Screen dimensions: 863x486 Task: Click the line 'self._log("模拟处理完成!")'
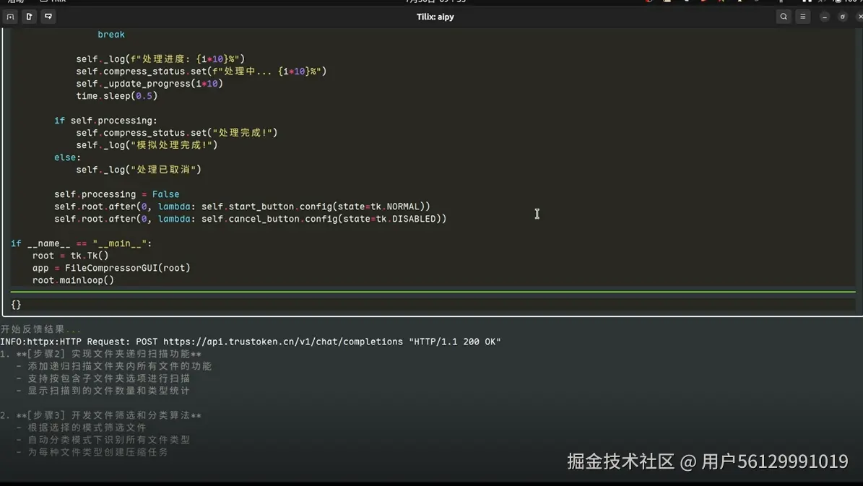[x=147, y=144]
